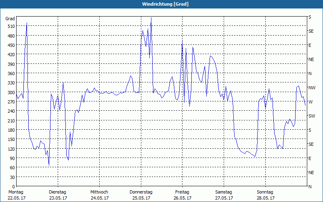Image resolution: width=323 pixels, height=202 pixels.
Task: Click the 'Freitag' day label
Action: click(182, 192)
